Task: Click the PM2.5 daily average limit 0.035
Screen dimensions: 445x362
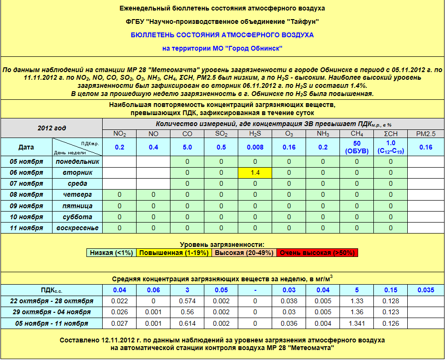Action: pyautogui.click(x=425, y=290)
